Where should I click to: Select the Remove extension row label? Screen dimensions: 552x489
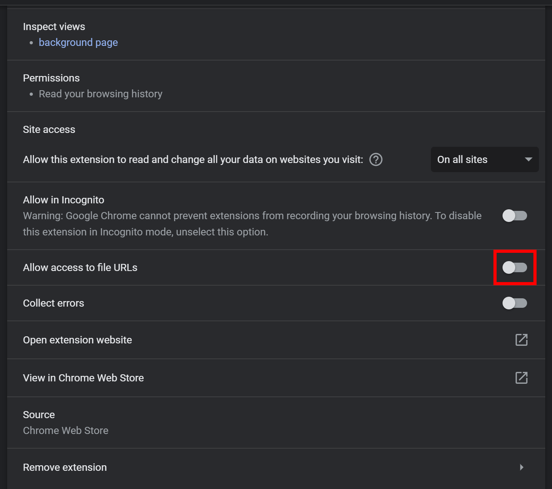click(65, 467)
